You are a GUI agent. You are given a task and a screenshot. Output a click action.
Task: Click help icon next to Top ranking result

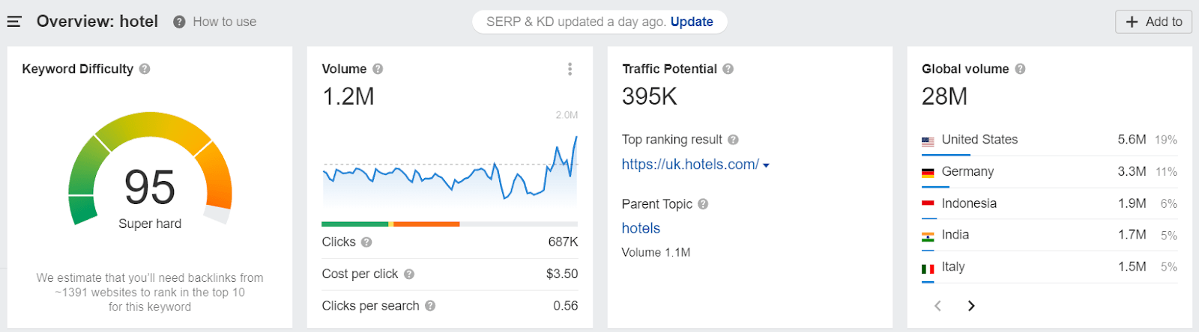pos(733,140)
